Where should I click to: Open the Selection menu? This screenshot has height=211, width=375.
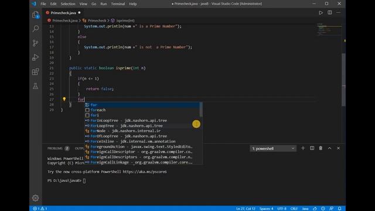click(x=68, y=4)
